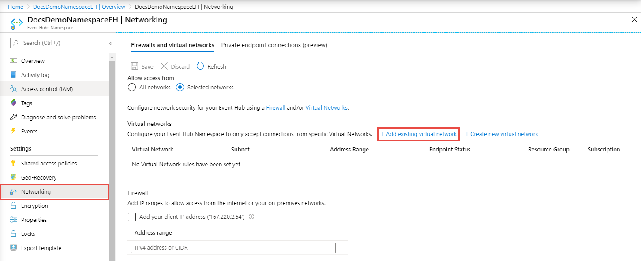Image resolution: width=641 pixels, height=261 pixels.
Task: Check Add your client IP address box
Action: click(x=132, y=217)
